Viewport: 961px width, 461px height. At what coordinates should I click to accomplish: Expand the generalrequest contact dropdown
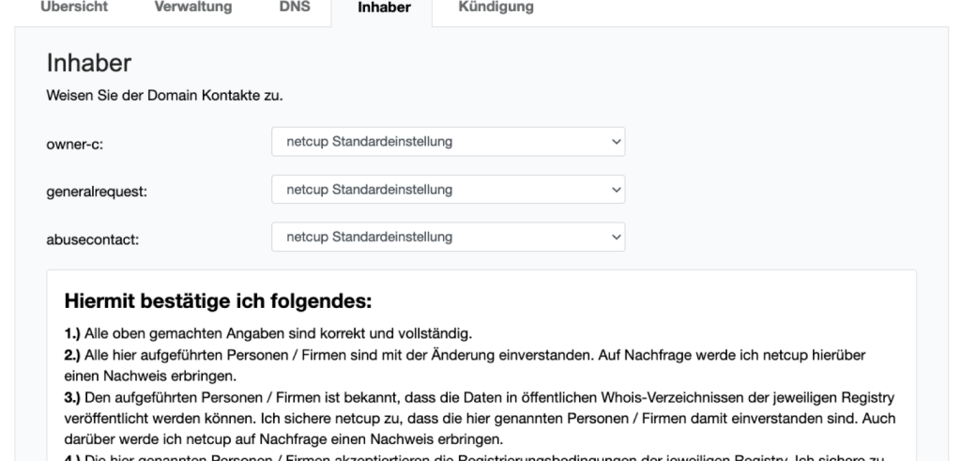pos(448,190)
